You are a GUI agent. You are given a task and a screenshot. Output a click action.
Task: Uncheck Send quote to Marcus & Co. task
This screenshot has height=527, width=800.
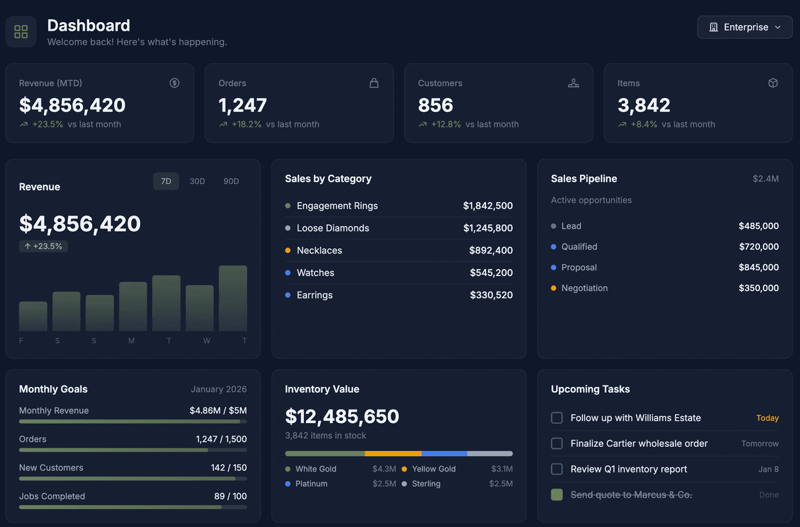coord(557,495)
